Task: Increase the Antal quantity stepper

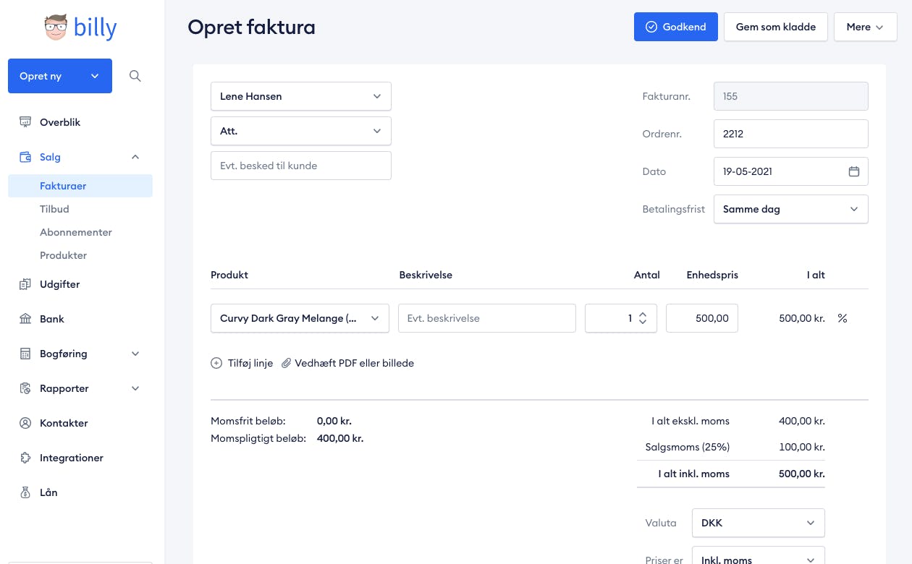Action: coord(643,313)
